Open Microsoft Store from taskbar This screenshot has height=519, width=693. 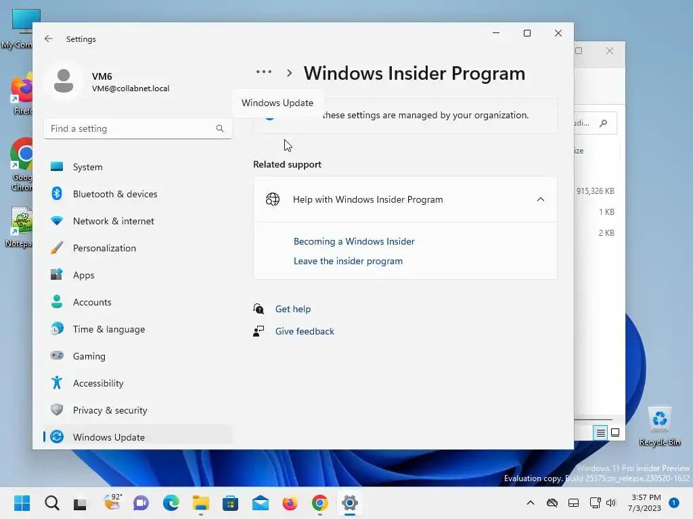[x=230, y=503]
